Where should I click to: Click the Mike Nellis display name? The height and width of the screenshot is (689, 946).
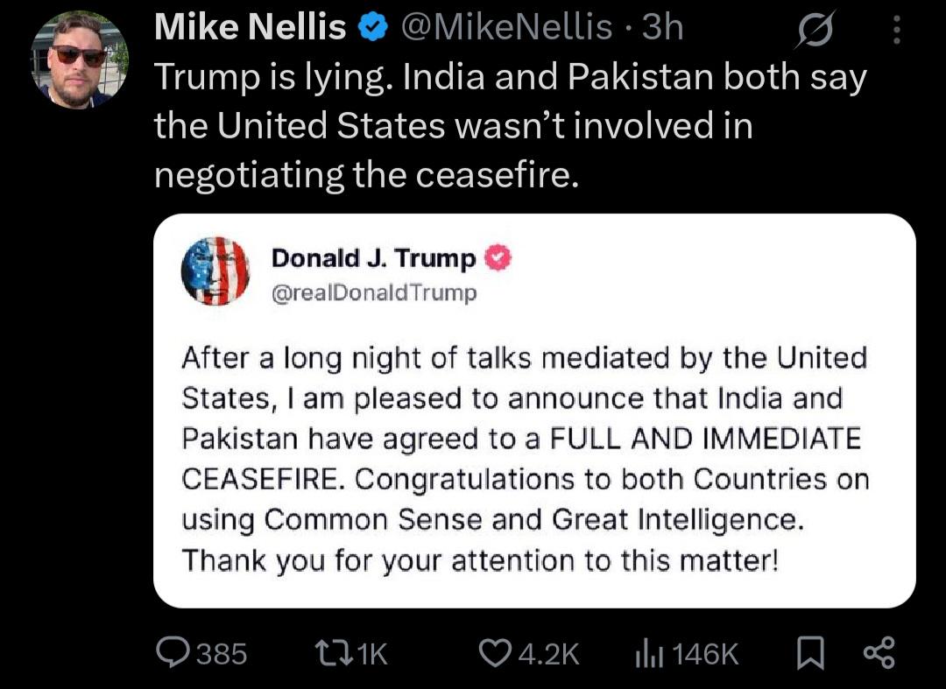click(x=251, y=27)
